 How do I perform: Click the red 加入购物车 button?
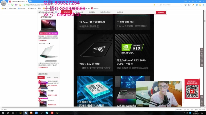pyautogui.click(x=161, y=13)
